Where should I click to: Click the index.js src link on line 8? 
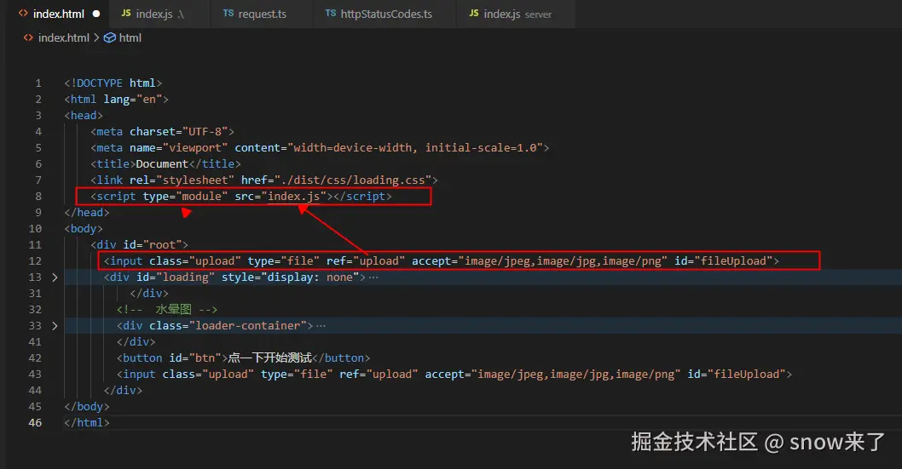pos(293,197)
